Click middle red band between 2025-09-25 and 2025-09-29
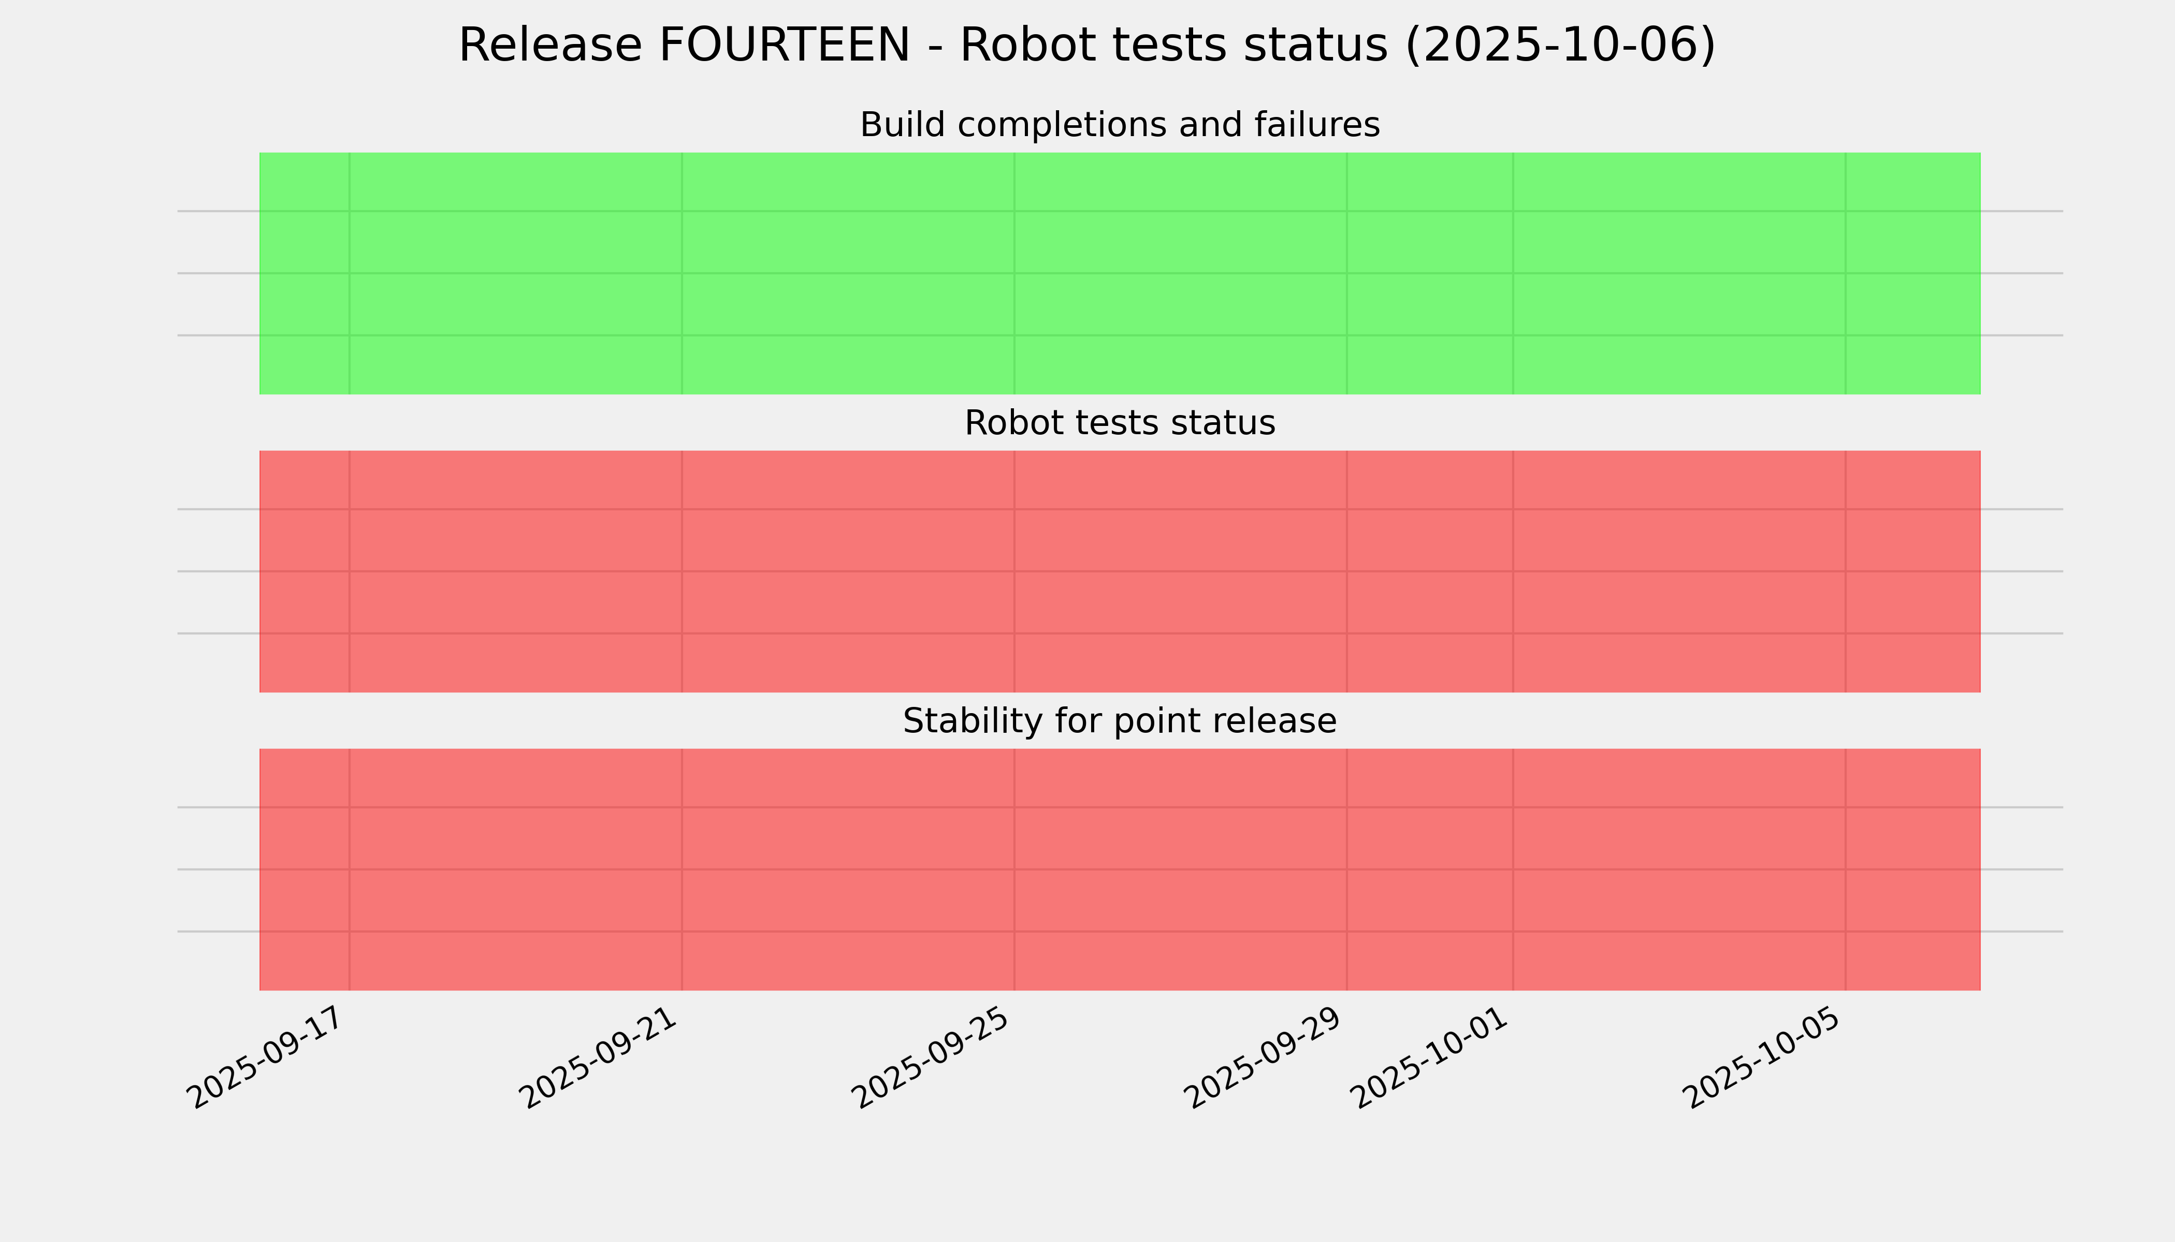Viewport: 2175px width, 1242px height. (1181, 542)
